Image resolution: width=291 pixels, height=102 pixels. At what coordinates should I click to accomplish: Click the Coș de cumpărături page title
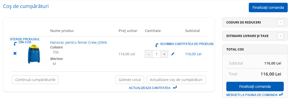pos(26,6)
